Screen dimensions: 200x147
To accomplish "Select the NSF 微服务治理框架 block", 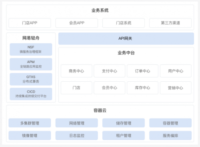I will pos(31,49).
